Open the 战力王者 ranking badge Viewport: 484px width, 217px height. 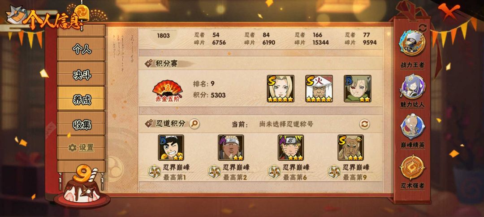[x=412, y=43]
